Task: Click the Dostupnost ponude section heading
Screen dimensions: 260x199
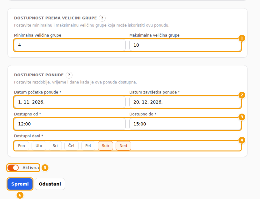Action: [39, 75]
